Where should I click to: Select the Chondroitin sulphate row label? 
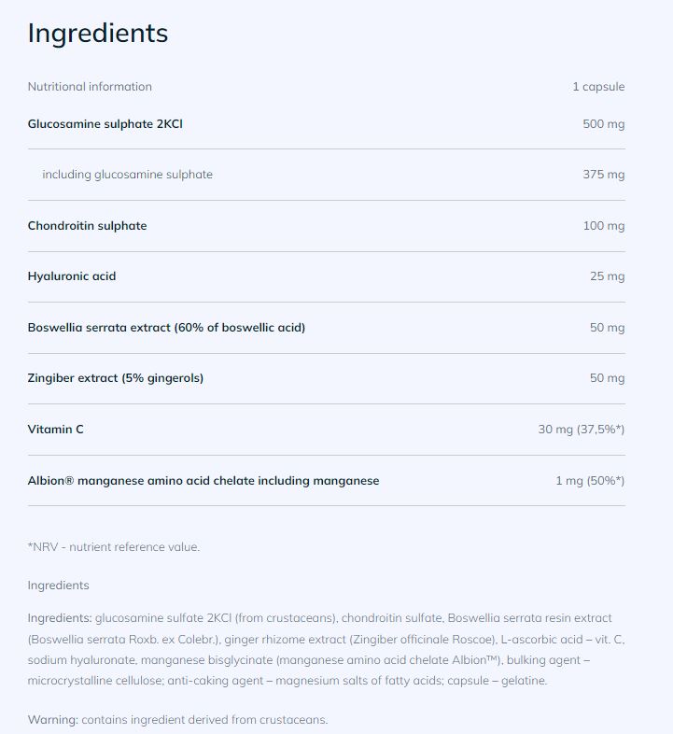click(x=87, y=226)
